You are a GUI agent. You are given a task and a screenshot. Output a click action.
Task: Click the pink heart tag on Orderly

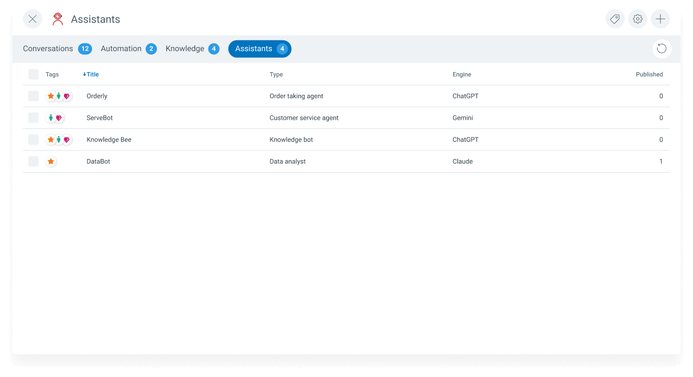tap(66, 96)
